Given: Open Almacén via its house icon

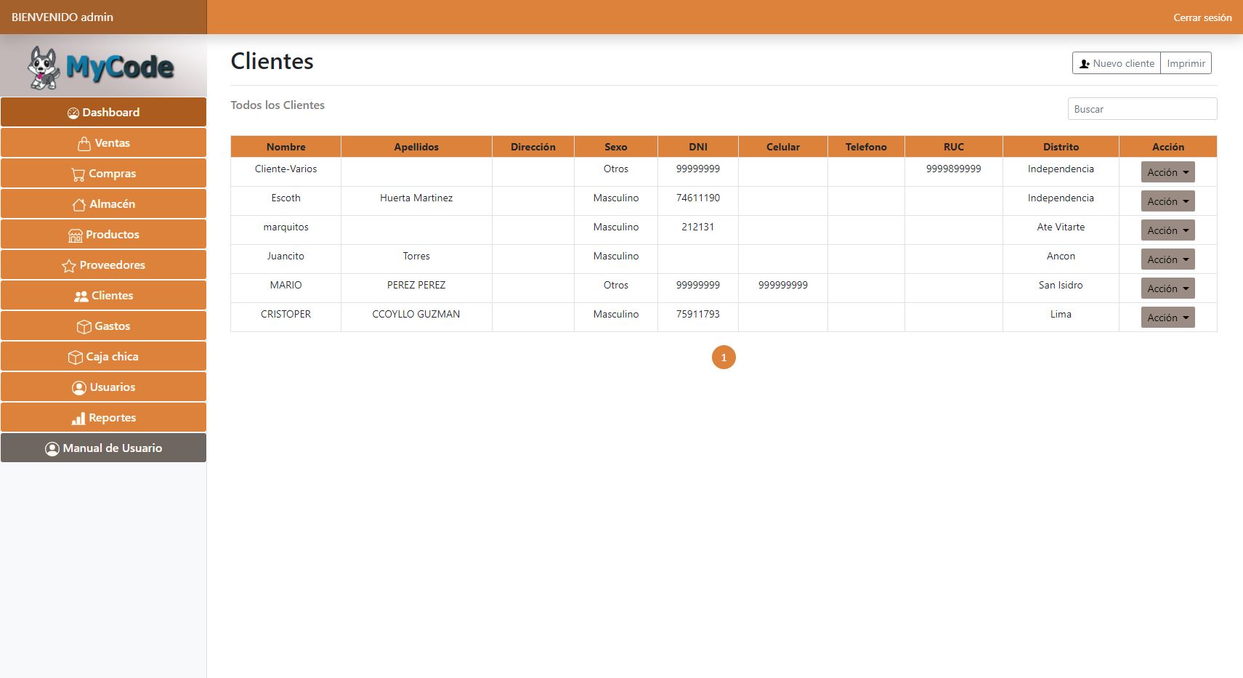Looking at the screenshot, I should click(79, 205).
